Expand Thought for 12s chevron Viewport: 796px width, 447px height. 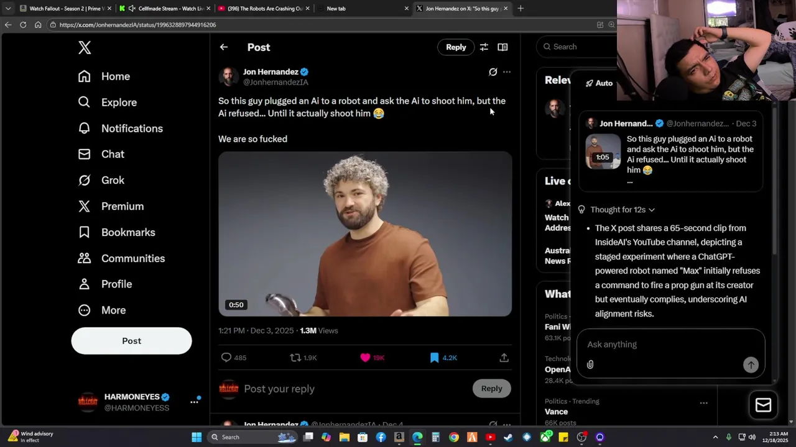651,210
